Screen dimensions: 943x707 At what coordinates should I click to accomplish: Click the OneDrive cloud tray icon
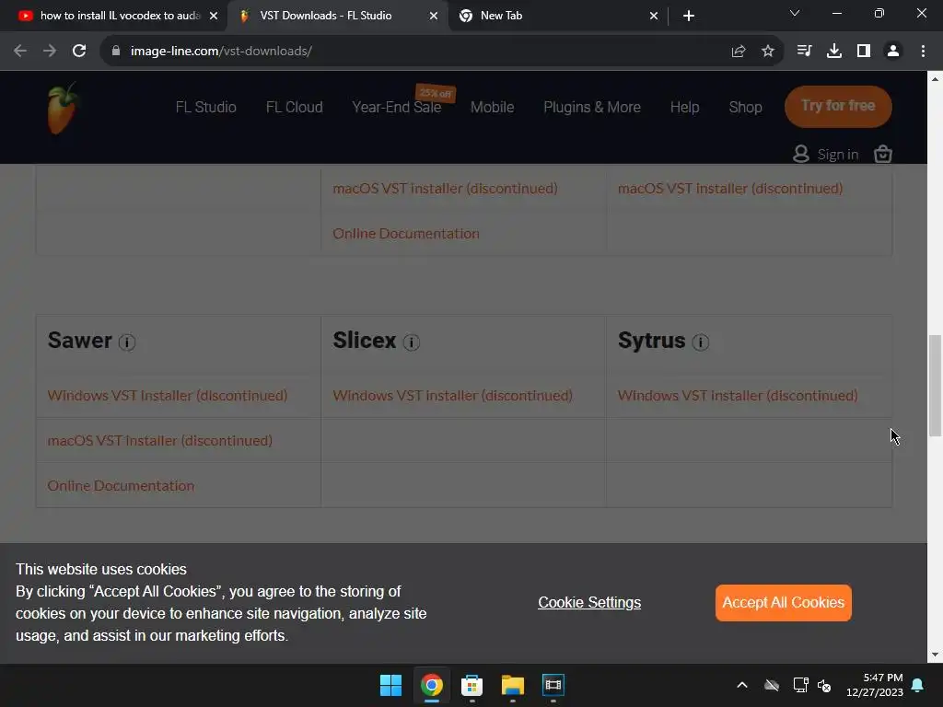click(772, 685)
